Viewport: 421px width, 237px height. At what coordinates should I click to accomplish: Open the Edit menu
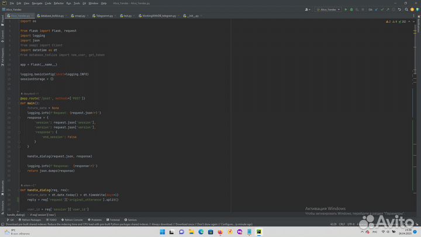[x=19, y=4]
